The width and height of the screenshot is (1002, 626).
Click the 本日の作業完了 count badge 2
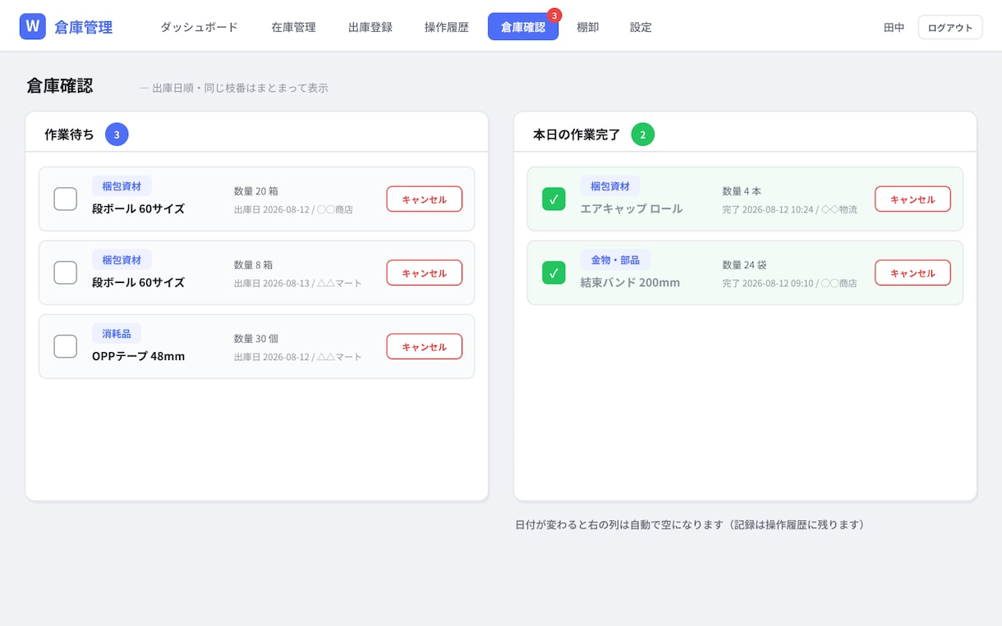643,134
